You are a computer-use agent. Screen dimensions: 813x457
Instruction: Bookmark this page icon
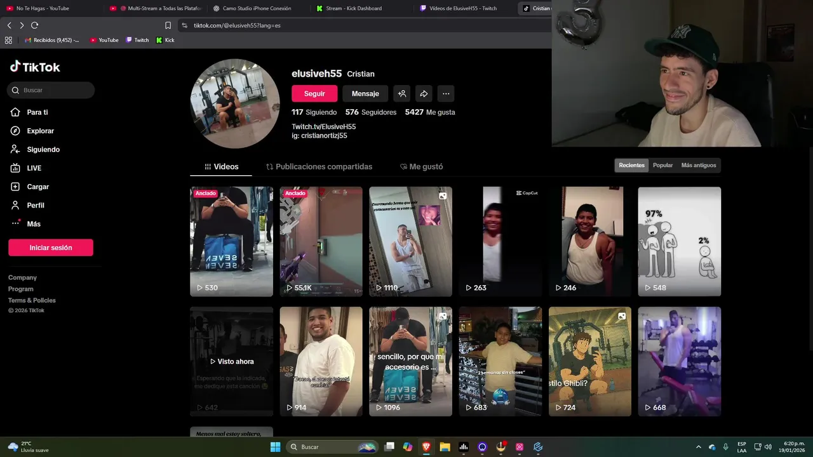pyautogui.click(x=168, y=25)
